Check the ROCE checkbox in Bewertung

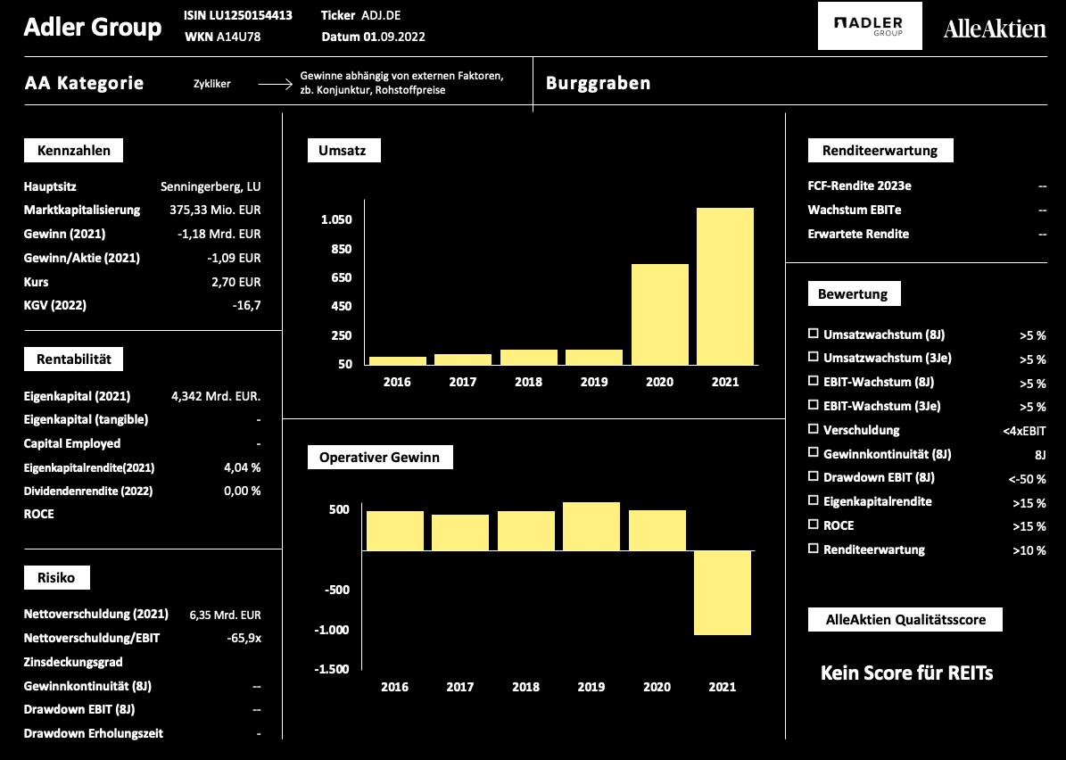pos(813,525)
